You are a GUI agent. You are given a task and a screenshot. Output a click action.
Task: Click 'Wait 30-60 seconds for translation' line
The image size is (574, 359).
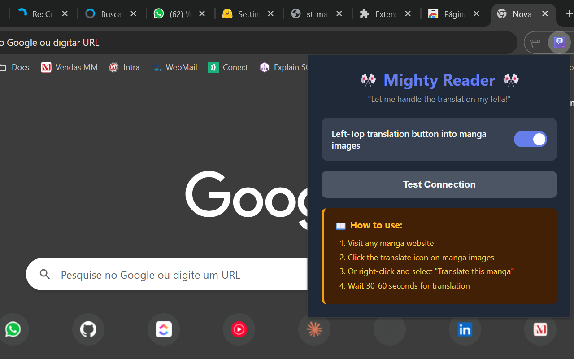[x=409, y=286]
